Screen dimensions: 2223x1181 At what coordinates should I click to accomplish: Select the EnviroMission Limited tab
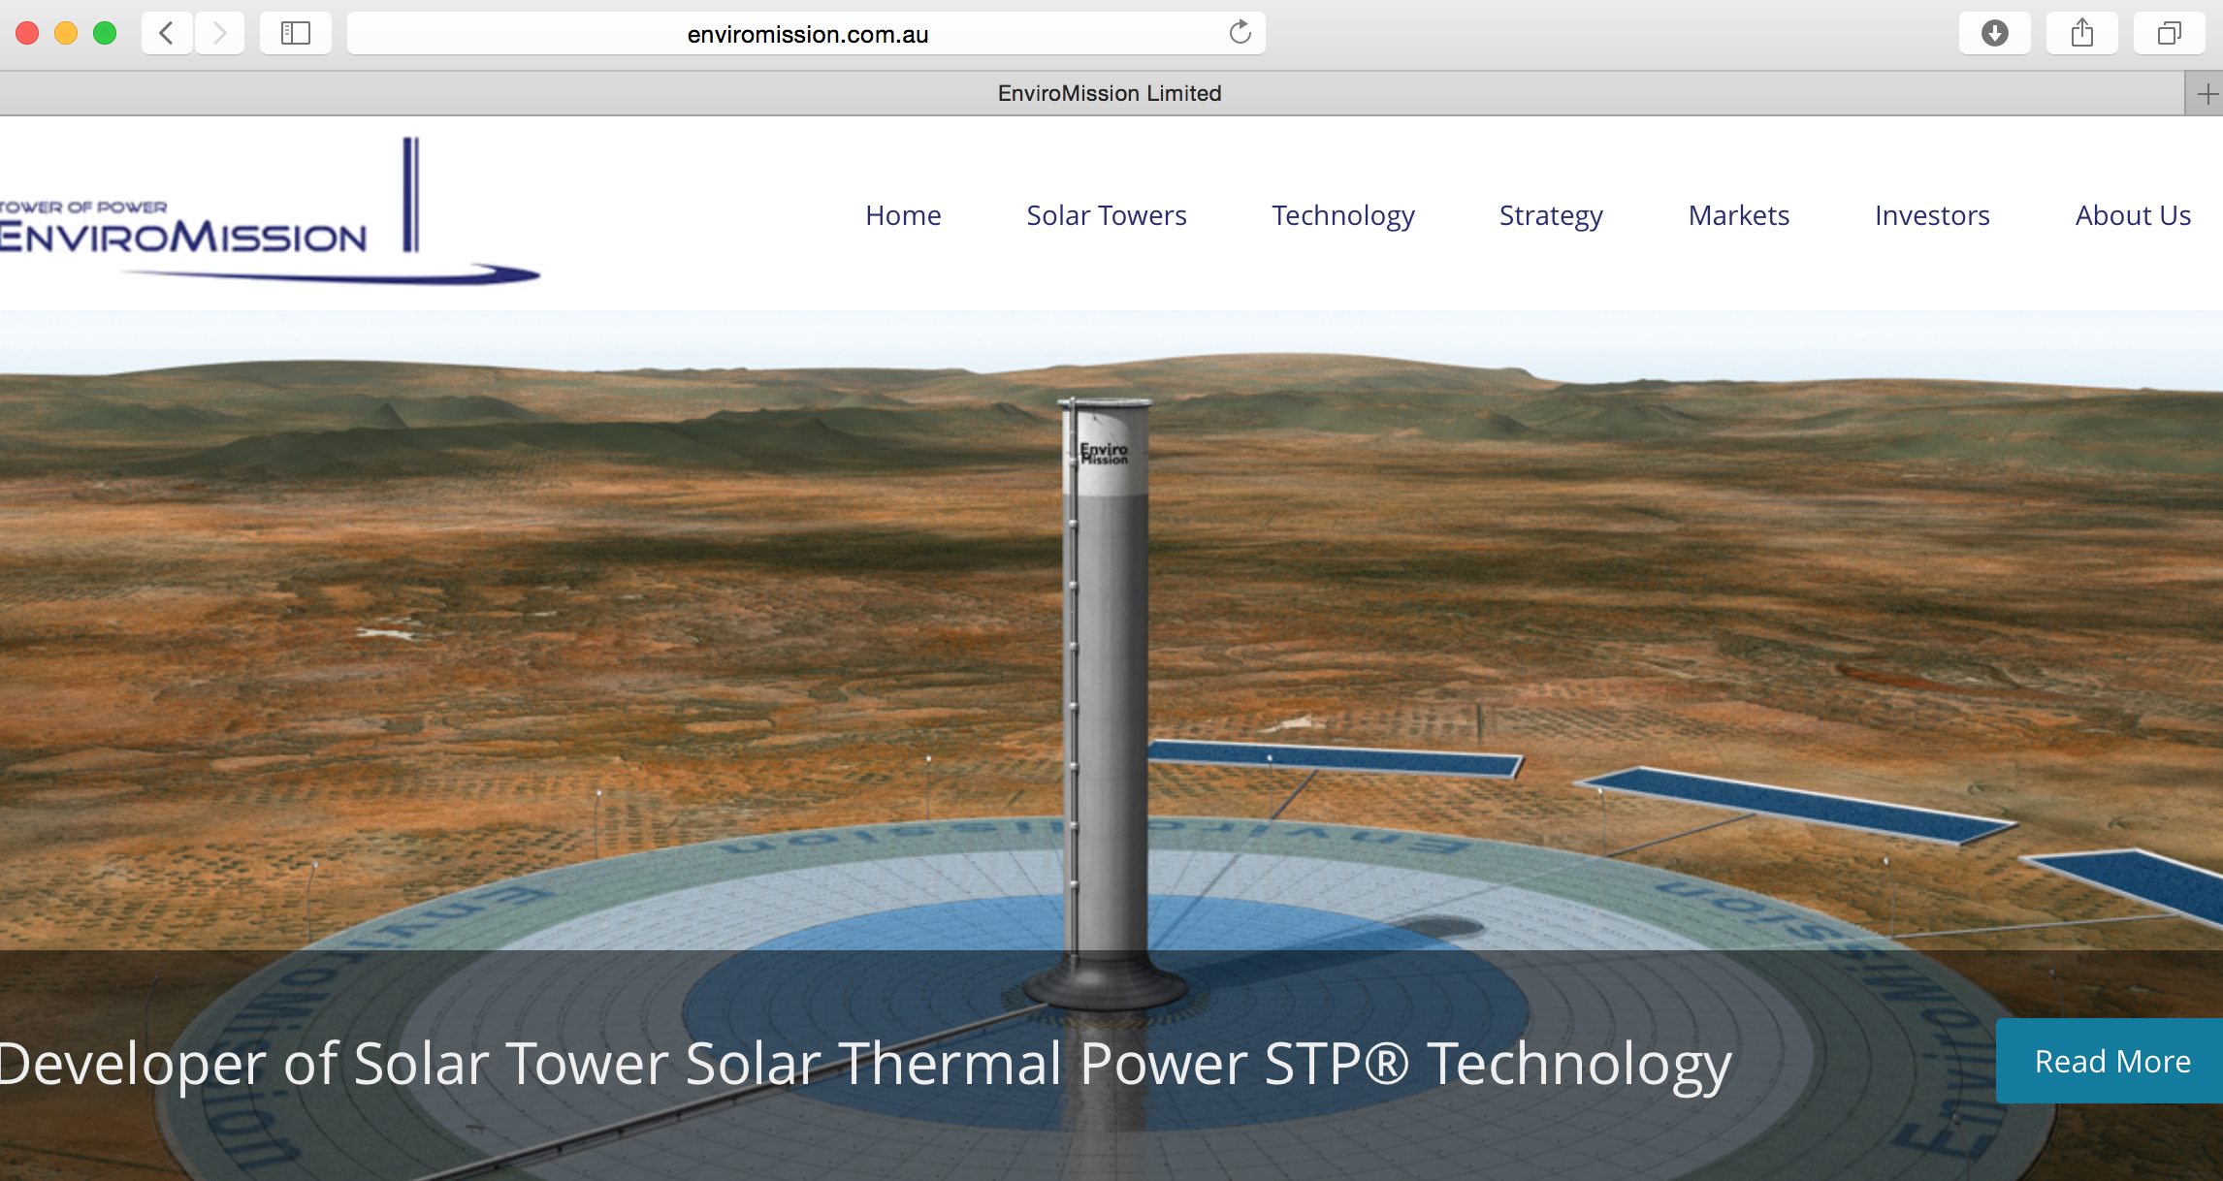[x=1092, y=94]
